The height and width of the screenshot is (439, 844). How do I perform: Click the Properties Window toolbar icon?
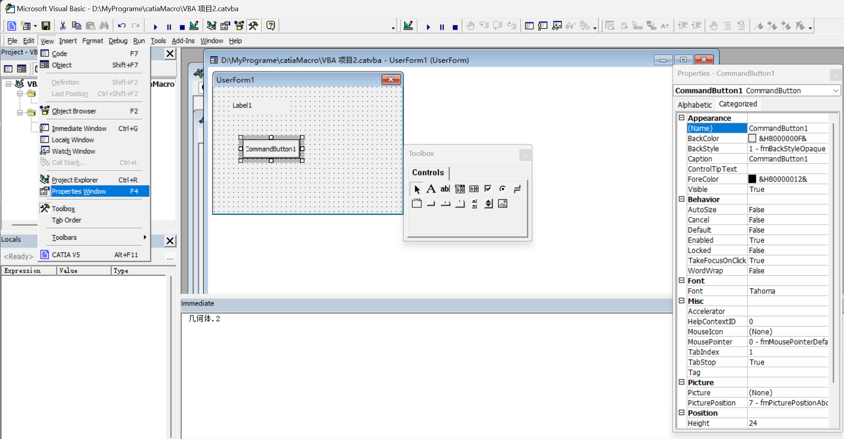[225, 26]
